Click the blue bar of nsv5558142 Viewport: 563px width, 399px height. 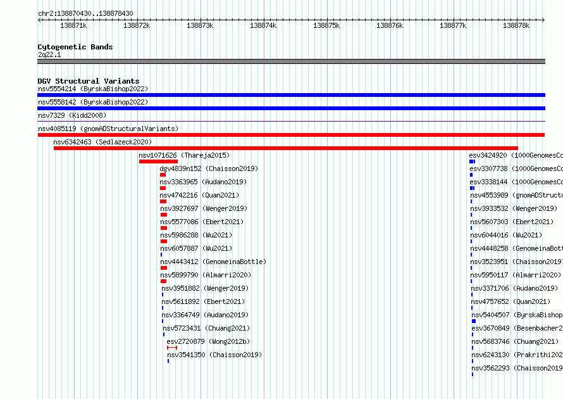[291, 108]
